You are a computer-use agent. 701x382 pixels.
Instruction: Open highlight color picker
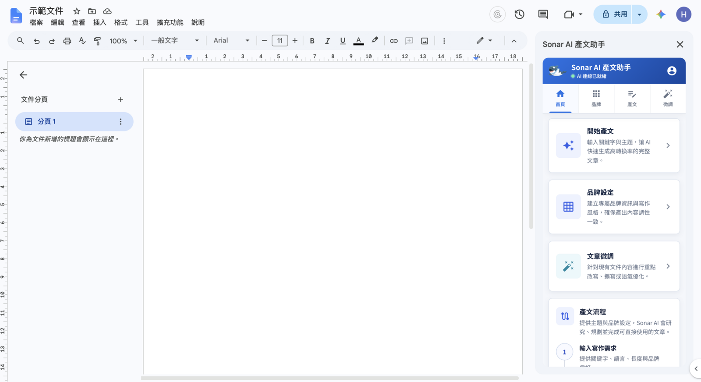tap(375, 41)
